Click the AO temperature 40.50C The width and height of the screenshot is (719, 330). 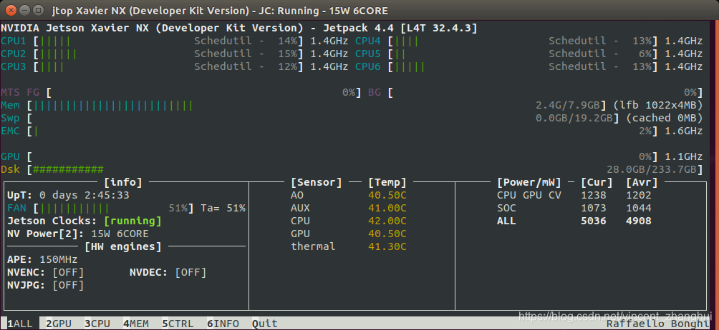tap(387, 196)
